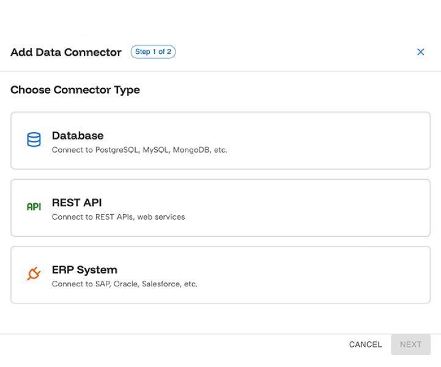Click the "Choose Connector Type" heading
Viewport: 441px width, 367px height.
click(x=75, y=90)
